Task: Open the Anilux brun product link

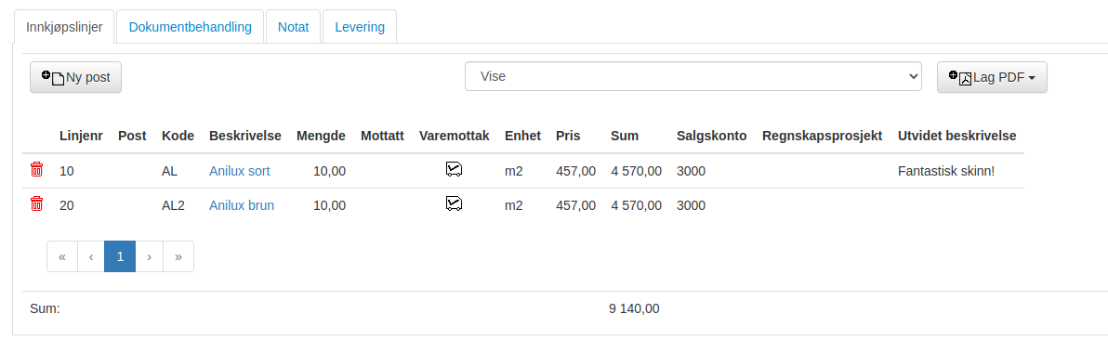Action: [242, 205]
